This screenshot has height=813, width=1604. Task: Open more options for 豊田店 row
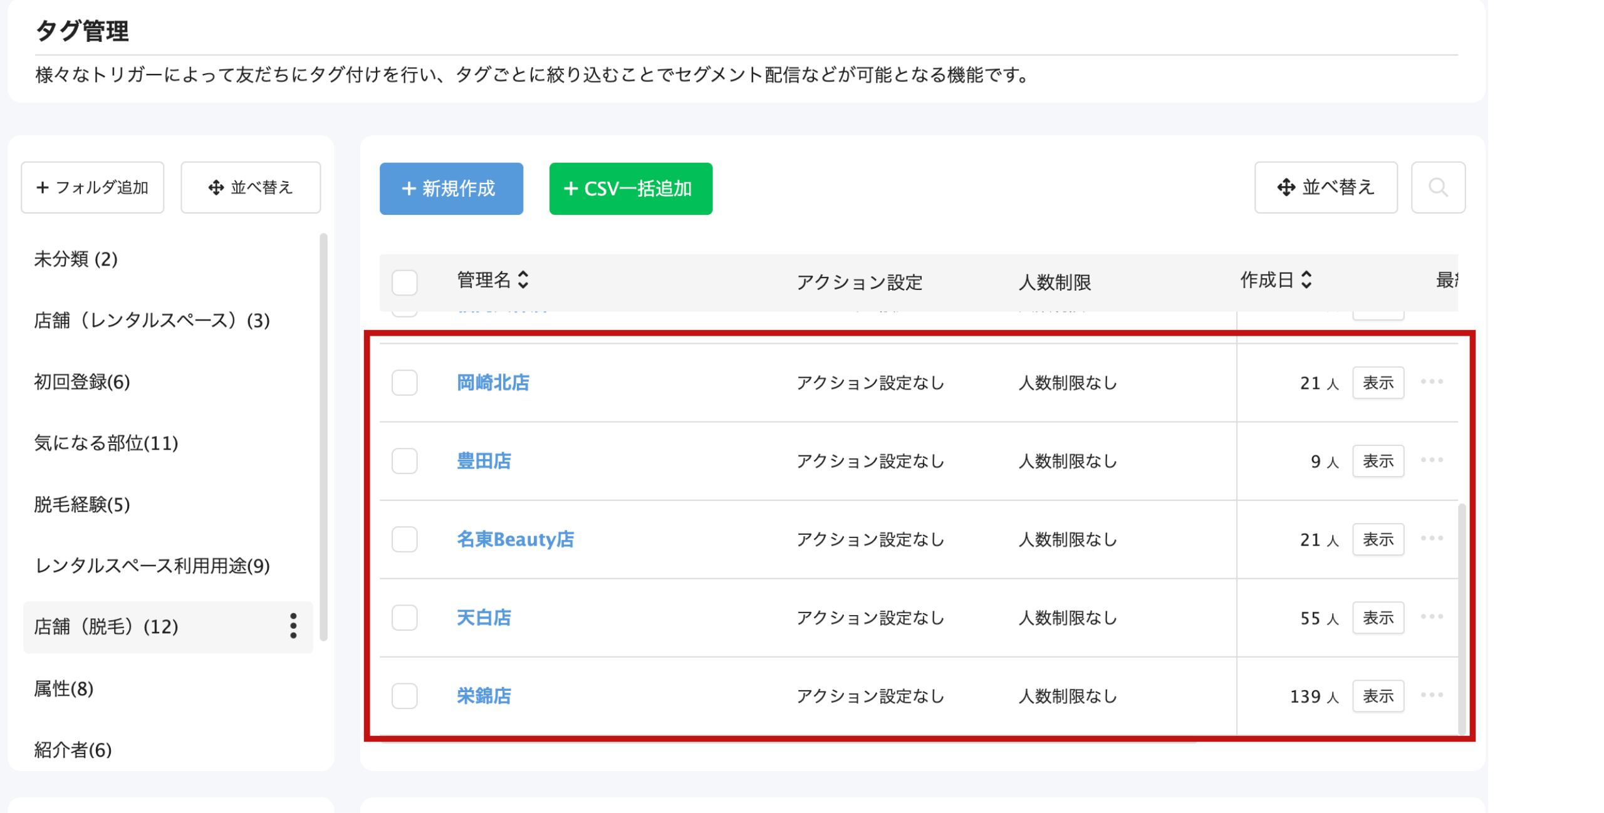pos(1431,460)
